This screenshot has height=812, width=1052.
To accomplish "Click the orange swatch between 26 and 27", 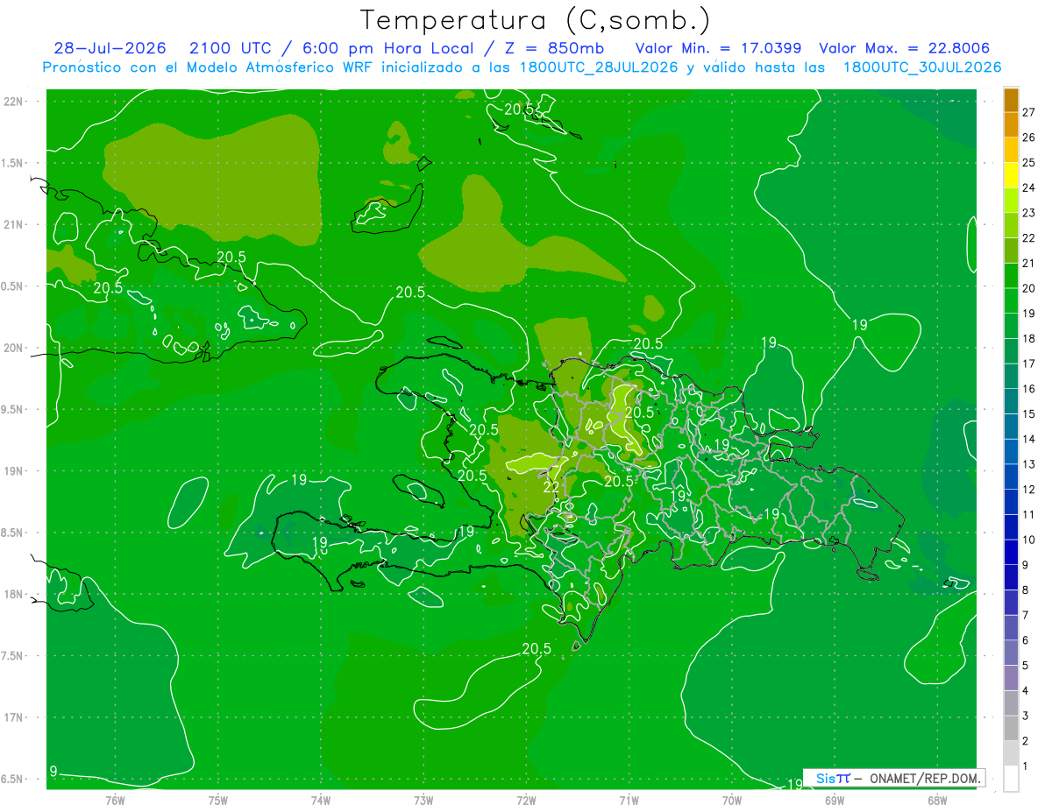I will [1011, 124].
